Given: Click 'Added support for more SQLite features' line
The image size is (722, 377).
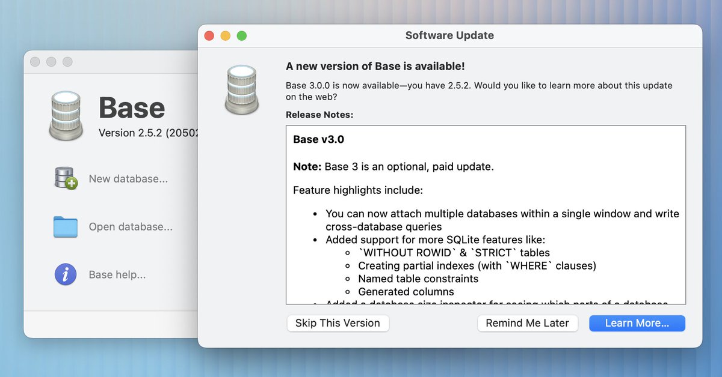Looking at the screenshot, I should tap(436, 240).
